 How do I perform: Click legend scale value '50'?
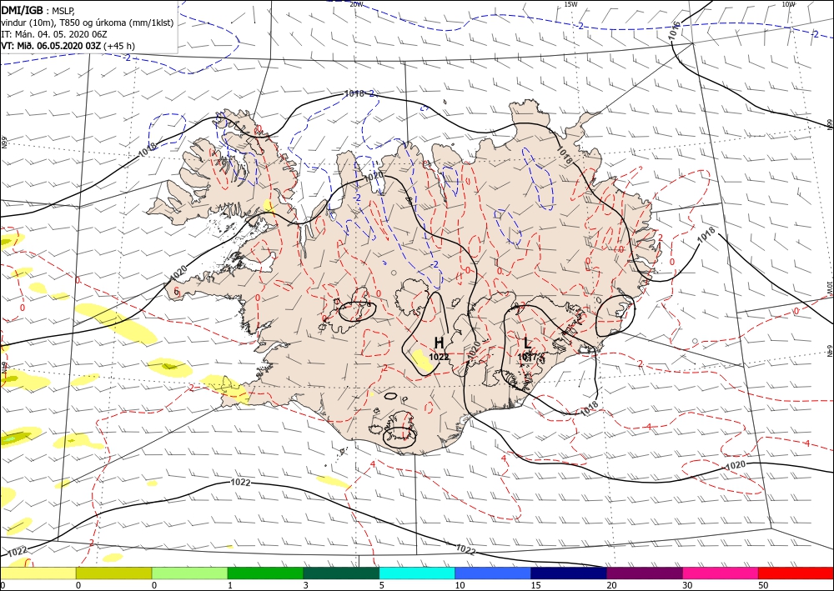(x=763, y=585)
